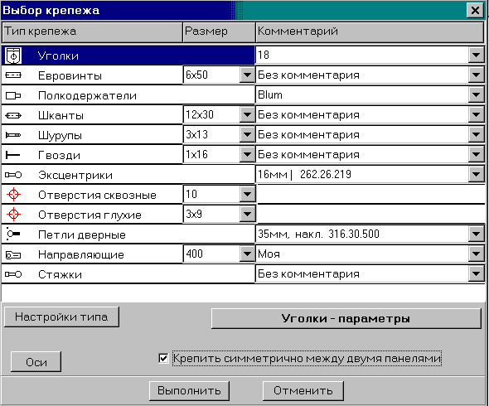Click the Тип крепежа column header

92,32
